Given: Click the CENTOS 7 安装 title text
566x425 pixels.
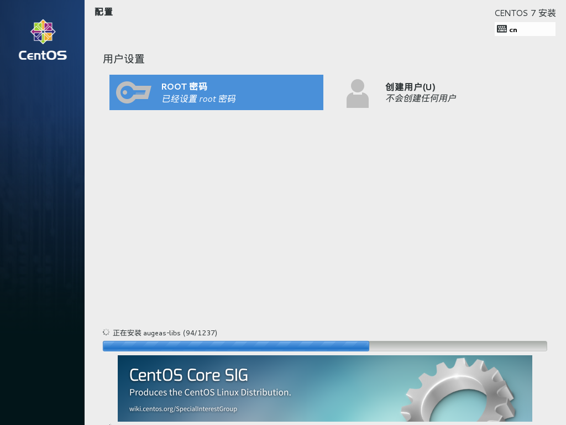Looking at the screenshot, I should pos(525,13).
